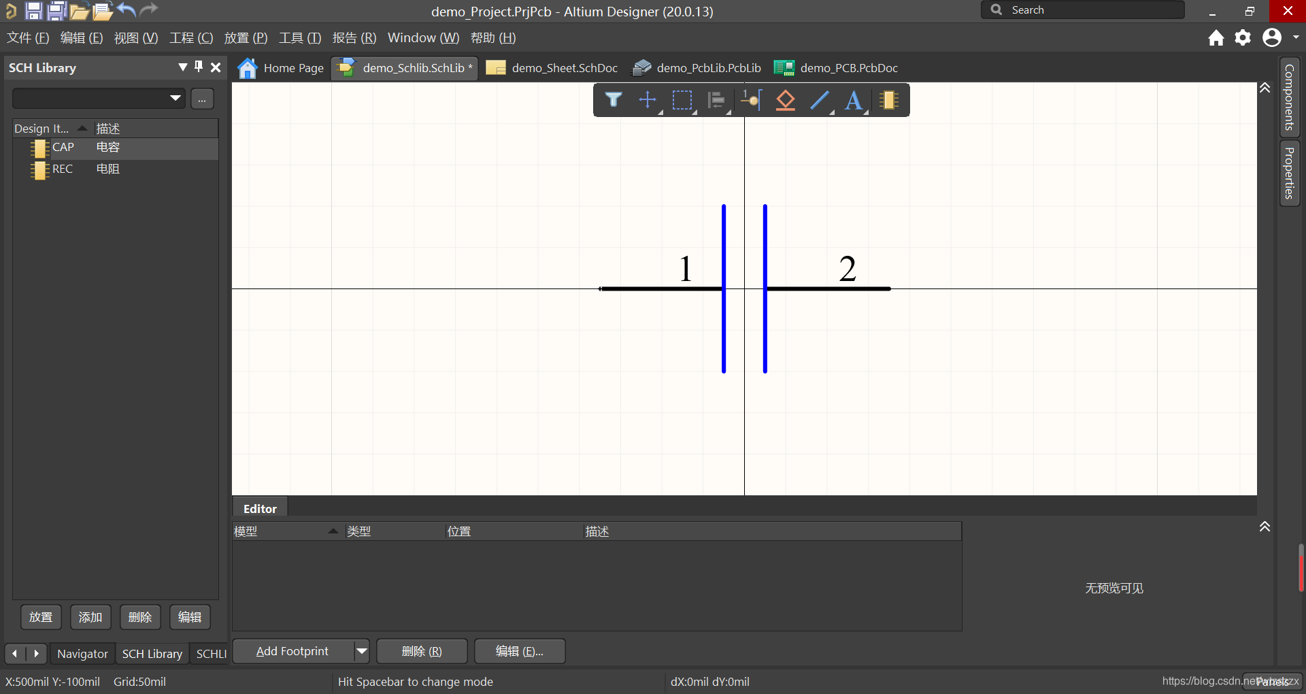Switch to demo_Sheet.SchDoc tab
The width and height of the screenshot is (1306, 694).
tap(552, 68)
